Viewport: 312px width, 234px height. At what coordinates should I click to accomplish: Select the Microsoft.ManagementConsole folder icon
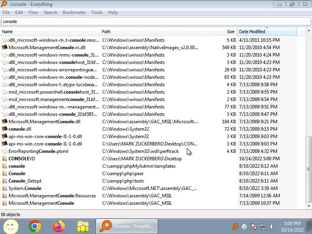[x=5, y=203]
